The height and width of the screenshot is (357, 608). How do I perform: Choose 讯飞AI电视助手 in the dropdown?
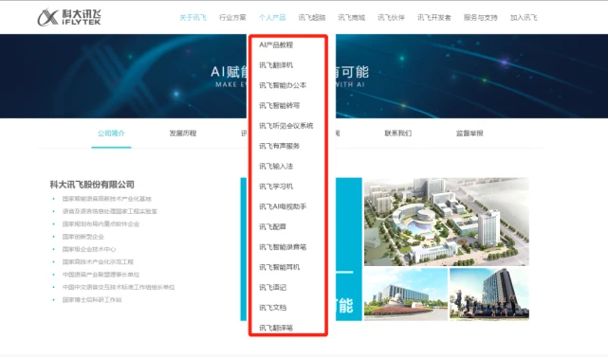[283, 206]
